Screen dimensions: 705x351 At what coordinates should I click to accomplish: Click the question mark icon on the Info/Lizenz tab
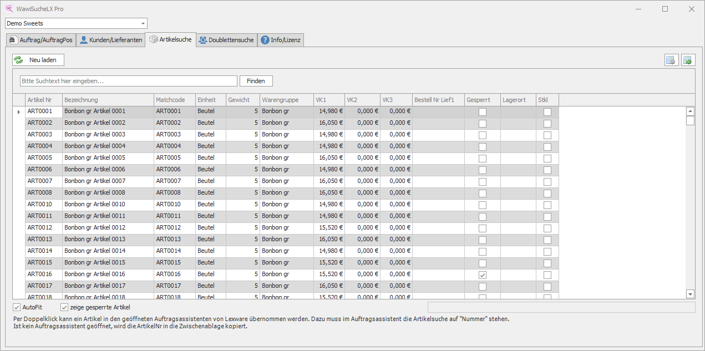click(x=265, y=40)
